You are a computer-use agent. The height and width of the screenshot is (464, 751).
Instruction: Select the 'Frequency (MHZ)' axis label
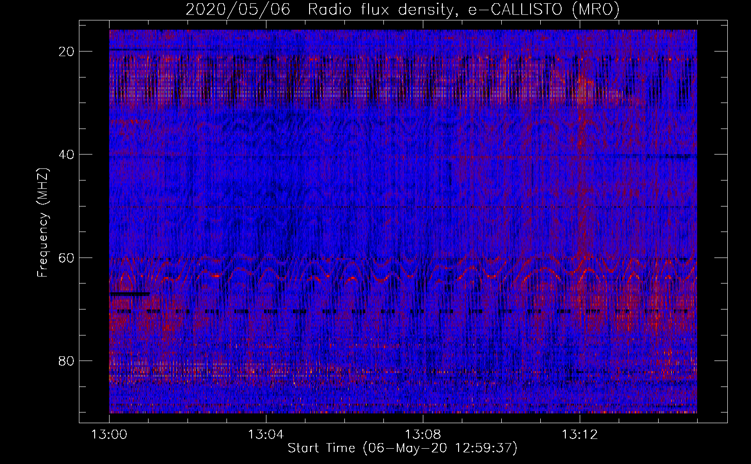click(x=43, y=223)
